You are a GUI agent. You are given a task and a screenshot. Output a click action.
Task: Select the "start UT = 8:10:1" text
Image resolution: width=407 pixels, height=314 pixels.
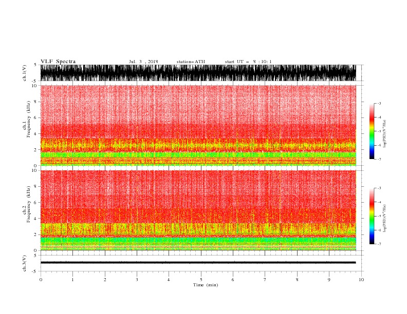pos(248,62)
